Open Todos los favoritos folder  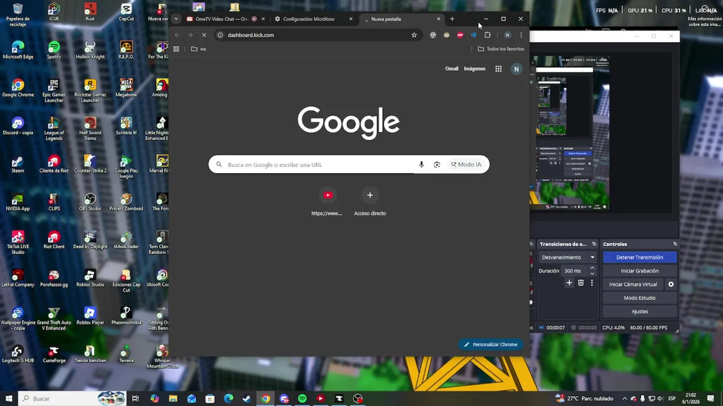point(501,49)
